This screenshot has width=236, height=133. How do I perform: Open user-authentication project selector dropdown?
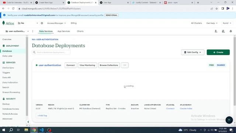pos(17,31)
